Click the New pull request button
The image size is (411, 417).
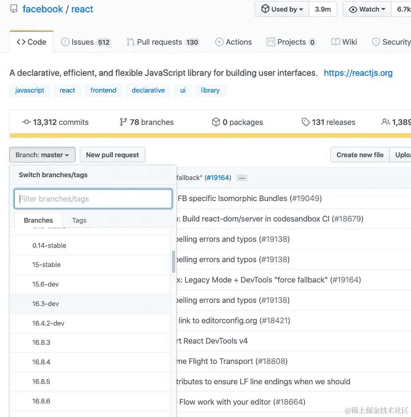click(x=112, y=155)
